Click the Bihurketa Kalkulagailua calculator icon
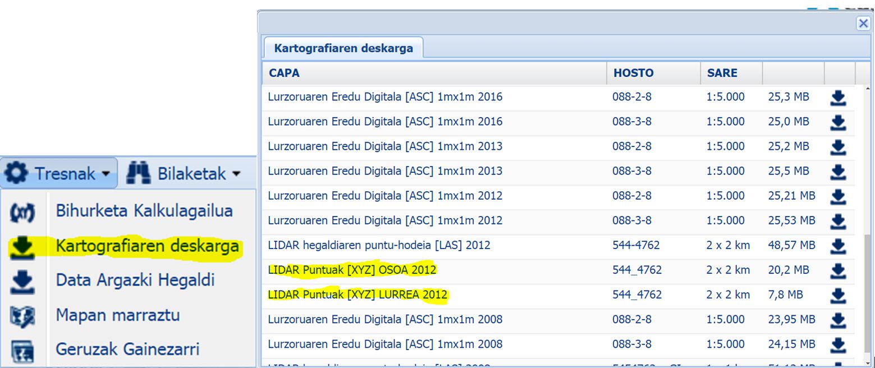This screenshot has height=368, width=875. pos(22,213)
